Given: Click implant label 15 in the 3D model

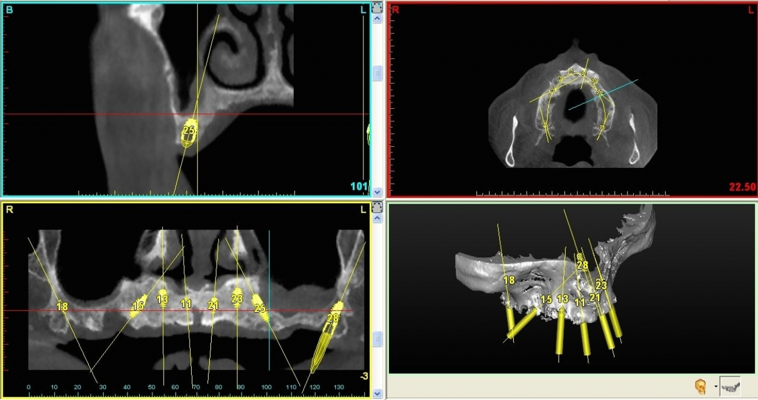Looking at the screenshot, I should click(x=546, y=299).
